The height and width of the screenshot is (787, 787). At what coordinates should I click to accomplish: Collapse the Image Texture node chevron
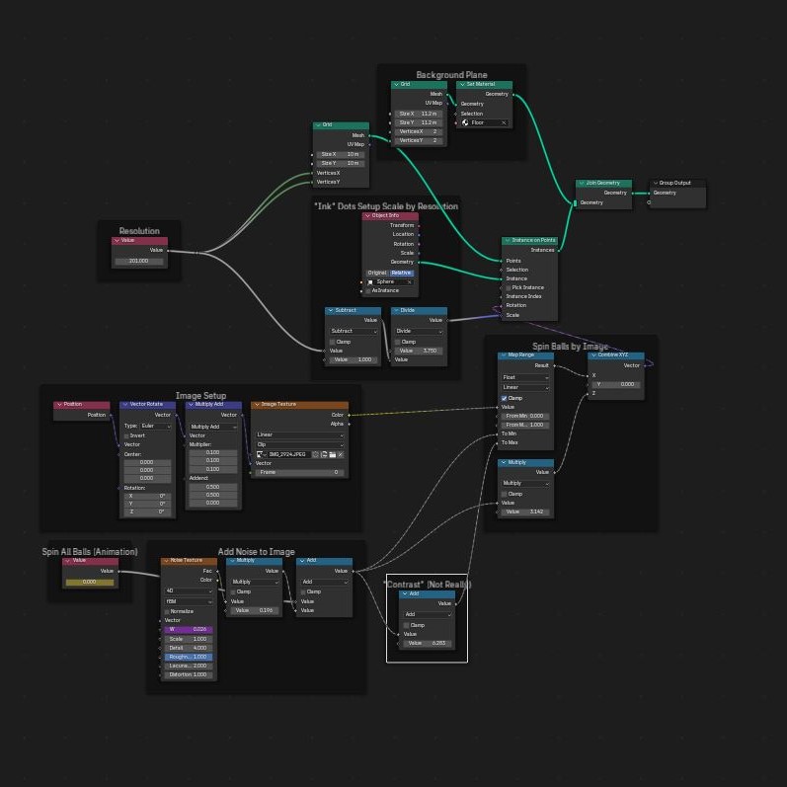256,405
